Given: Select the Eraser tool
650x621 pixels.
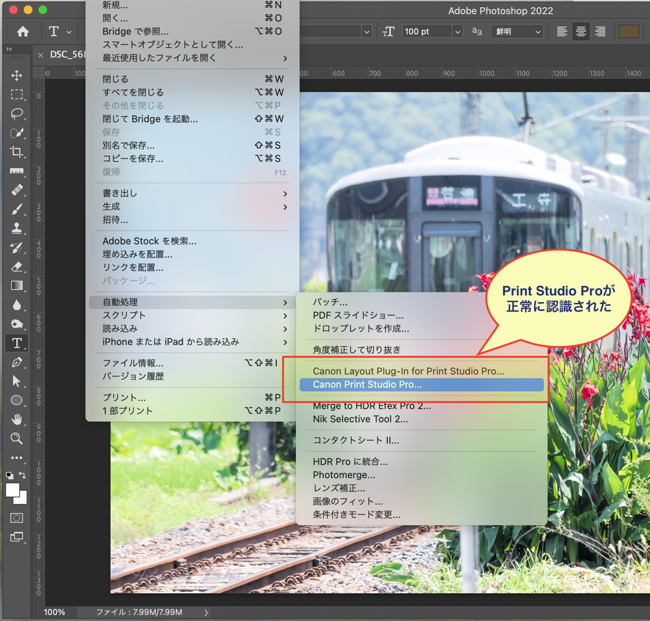Looking at the screenshot, I should pyautogui.click(x=17, y=267).
